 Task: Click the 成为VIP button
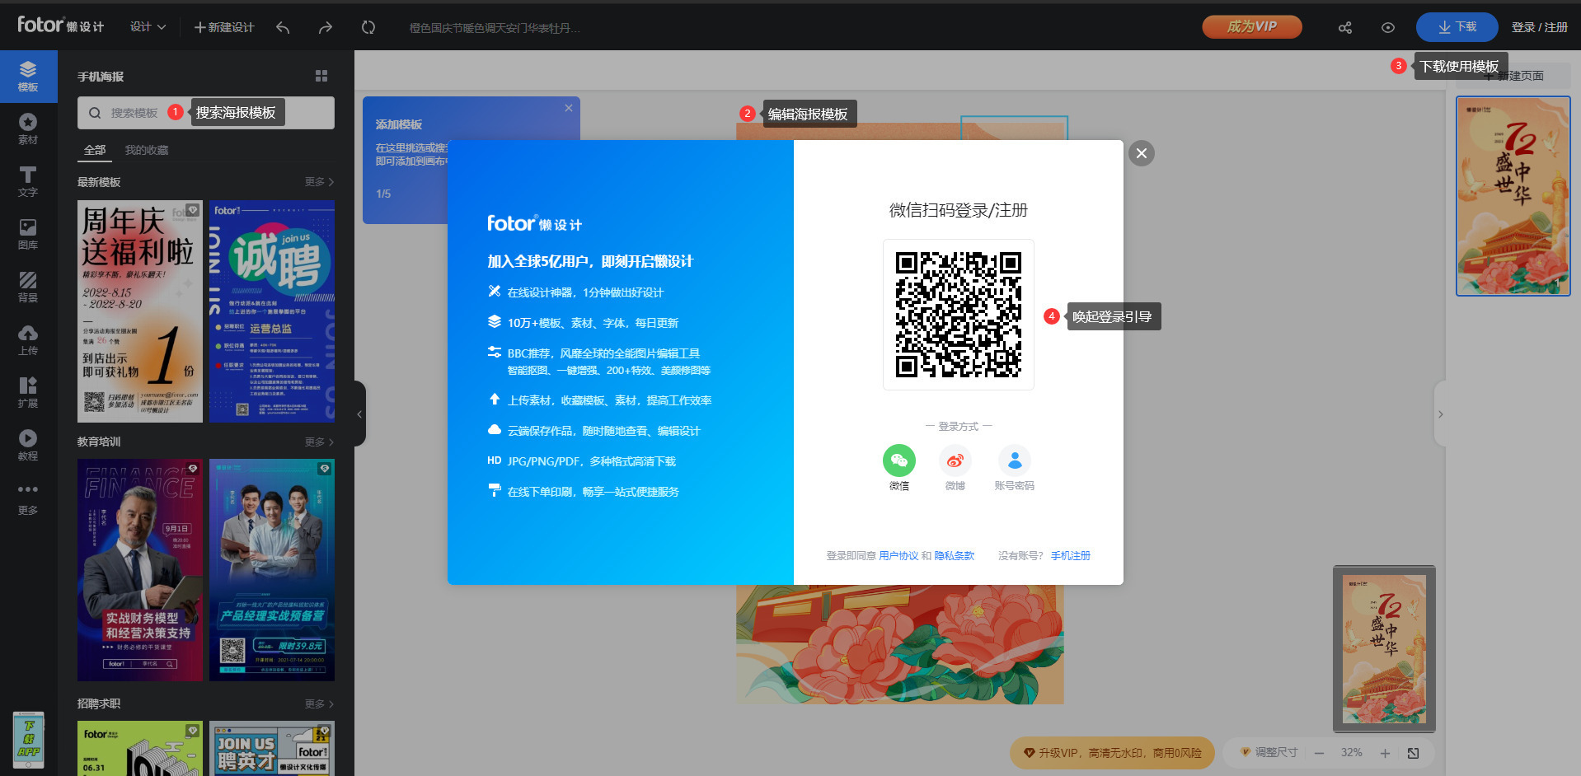(1251, 27)
